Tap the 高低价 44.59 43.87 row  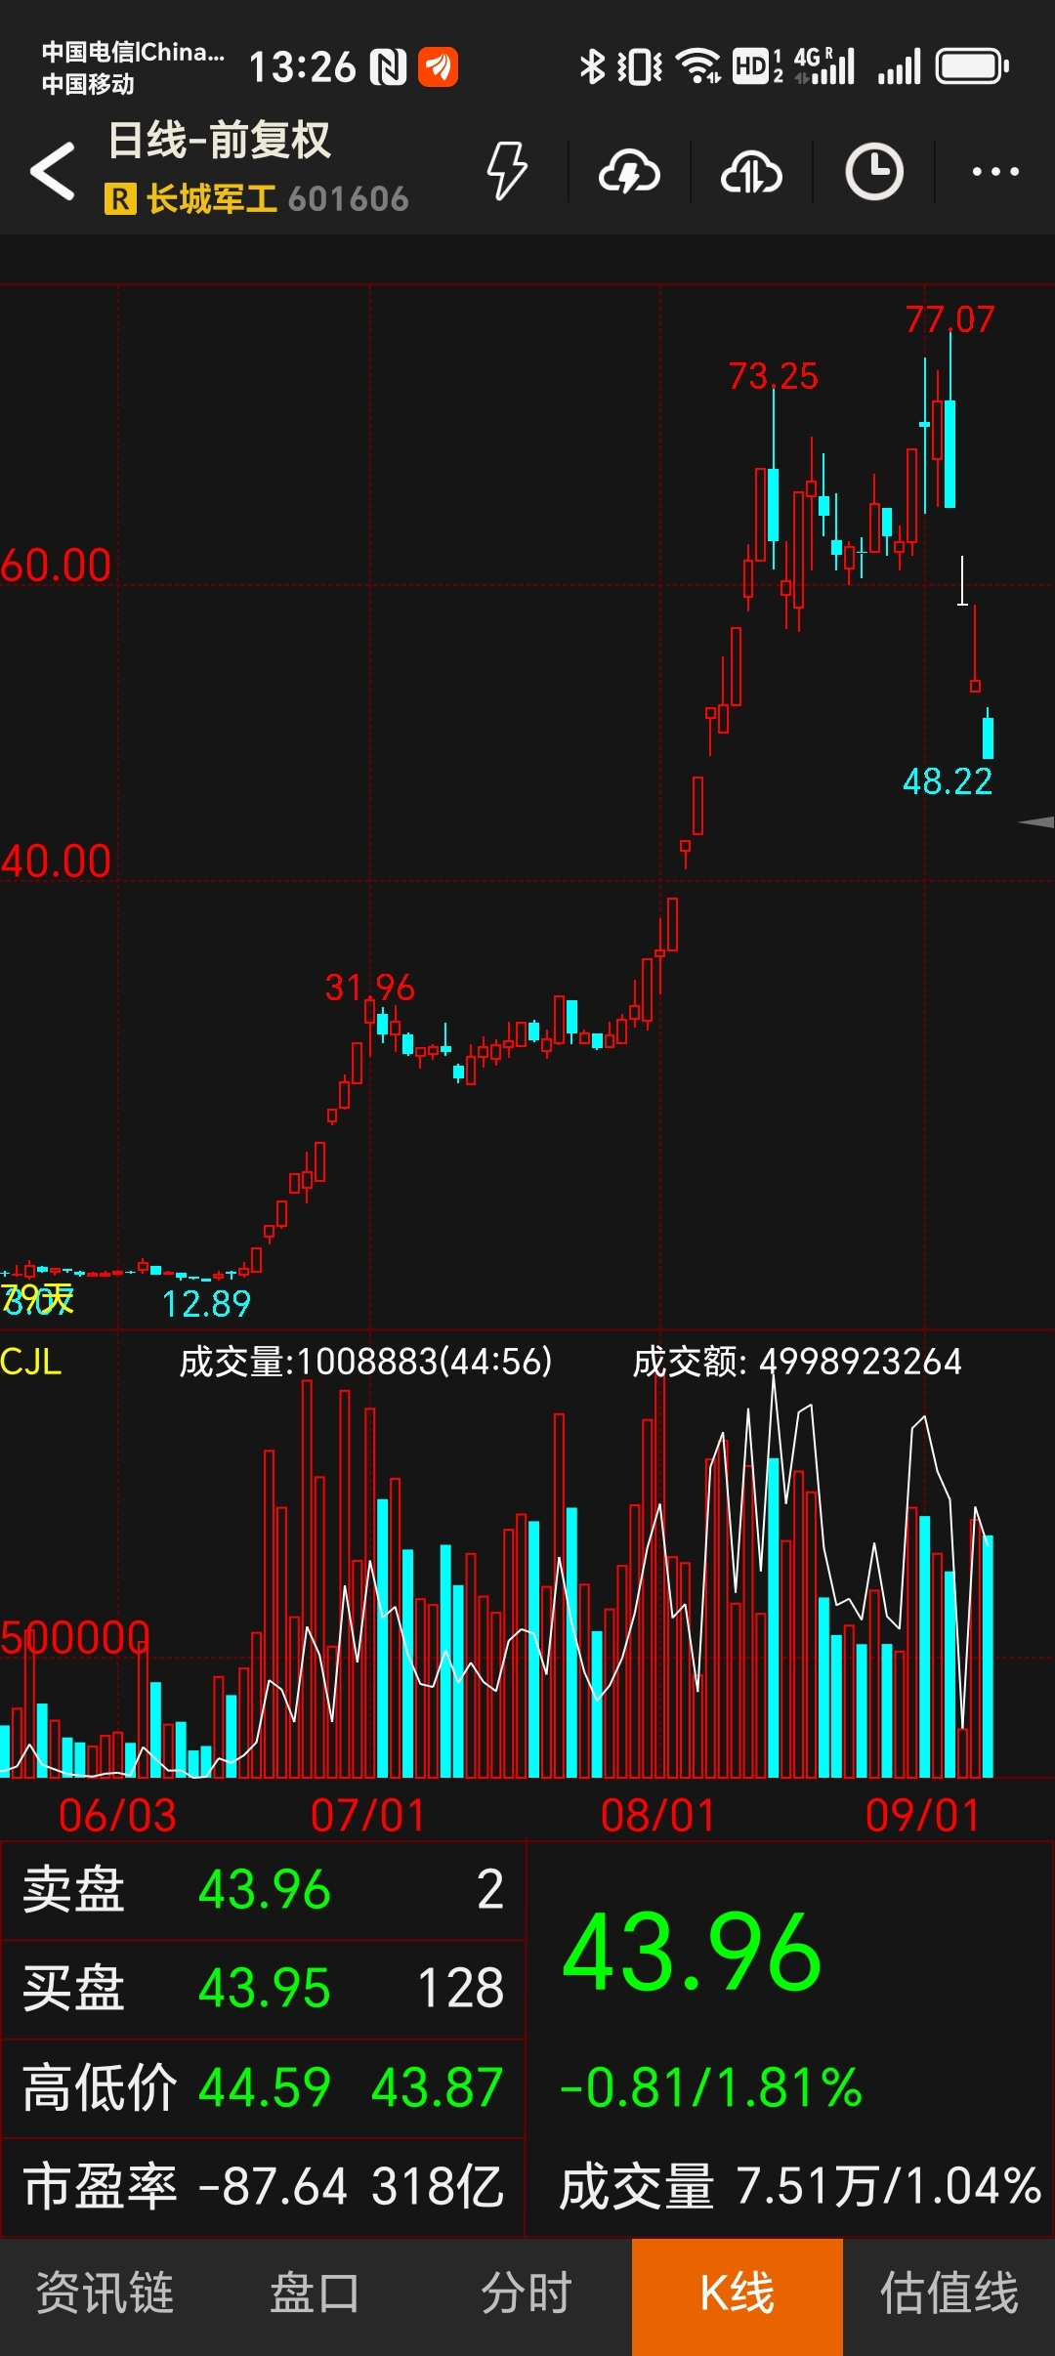[x=264, y=2088]
